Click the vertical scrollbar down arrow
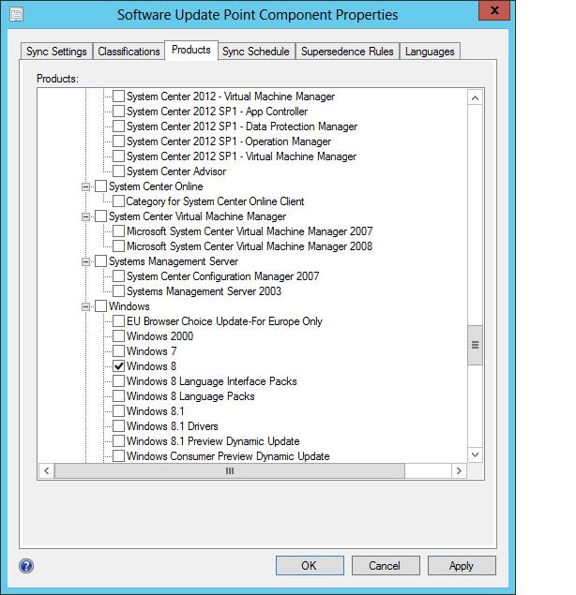 point(475,454)
